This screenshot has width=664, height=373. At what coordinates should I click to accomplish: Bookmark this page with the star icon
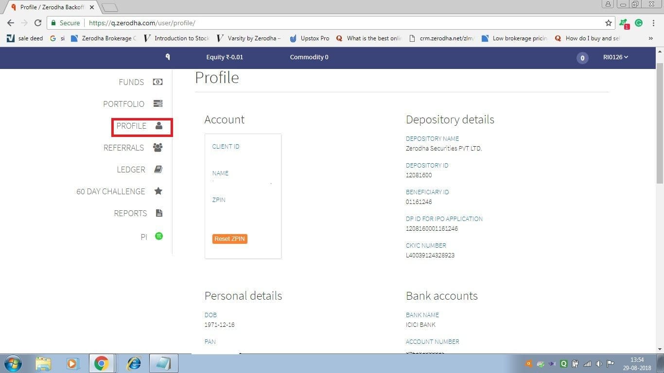coord(608,23)
